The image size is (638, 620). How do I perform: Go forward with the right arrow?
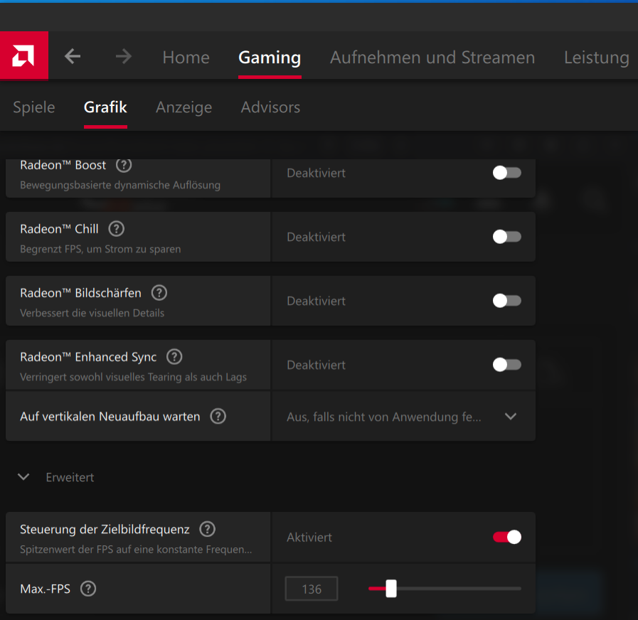tap(124, 56)
